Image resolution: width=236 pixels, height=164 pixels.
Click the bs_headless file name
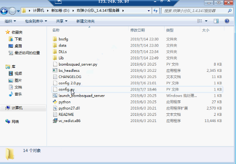pos(69,71)
